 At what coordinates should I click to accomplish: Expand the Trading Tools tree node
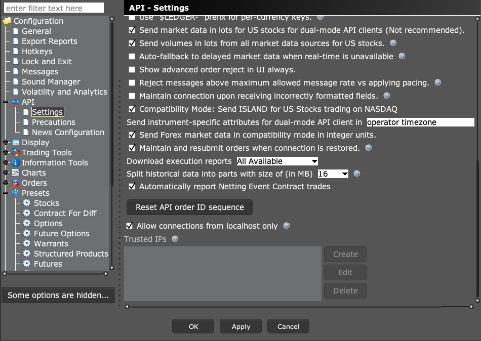[x=6, y=152]
